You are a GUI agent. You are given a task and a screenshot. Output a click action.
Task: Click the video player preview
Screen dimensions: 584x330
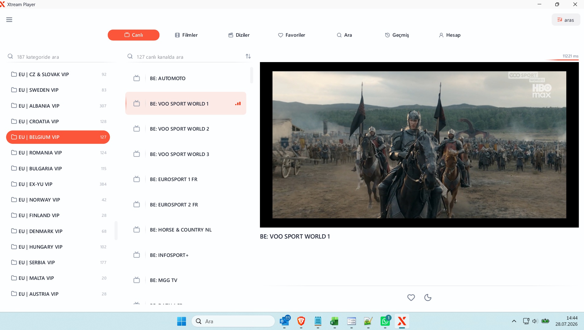pyautogui.click(x=419, y=145)
